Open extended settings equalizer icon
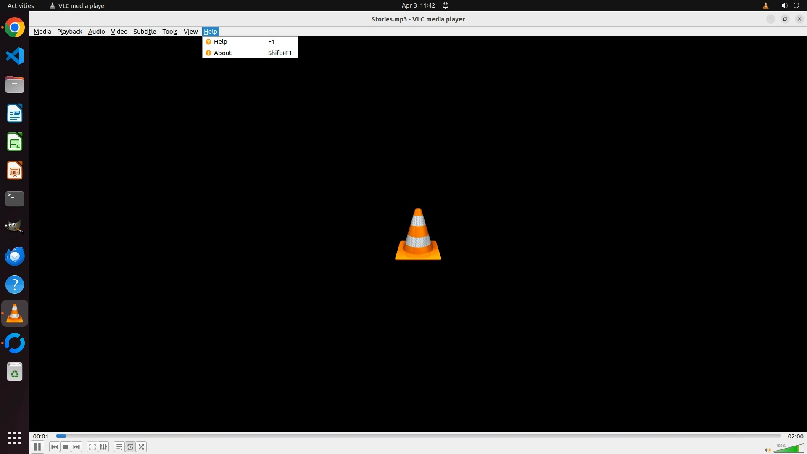807x454 pixels. [103, 447]
